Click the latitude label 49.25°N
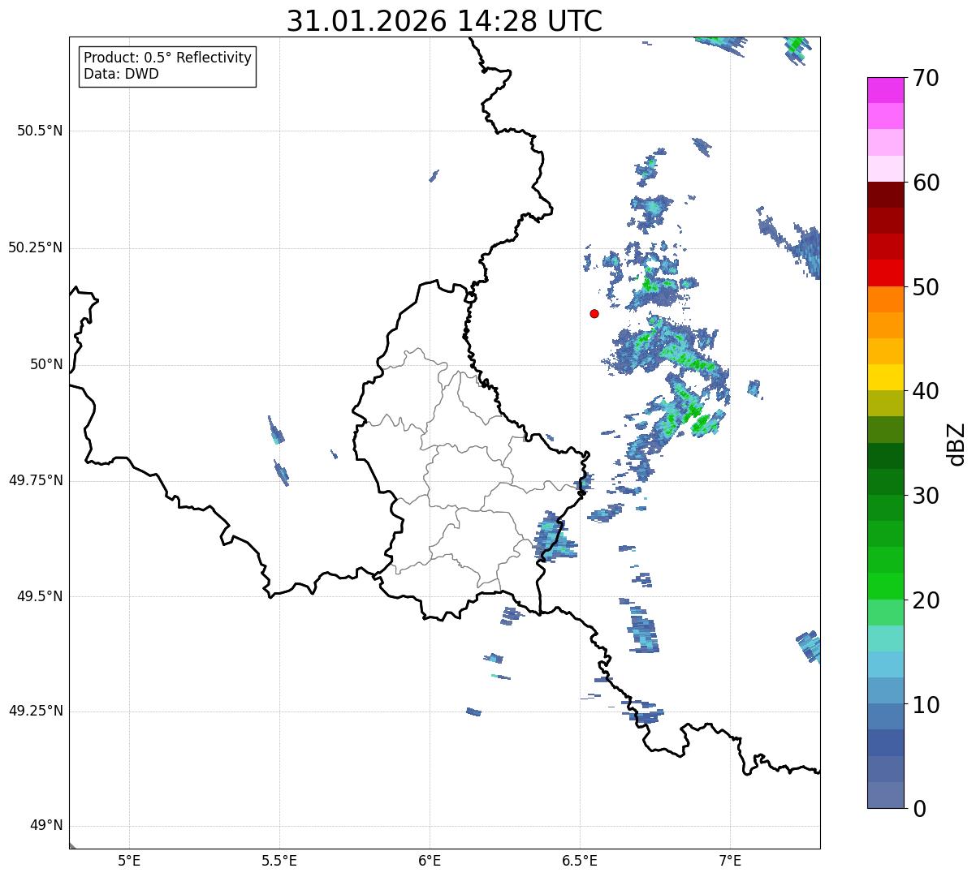This screenshot has width=976, height=877. point(36,711)
